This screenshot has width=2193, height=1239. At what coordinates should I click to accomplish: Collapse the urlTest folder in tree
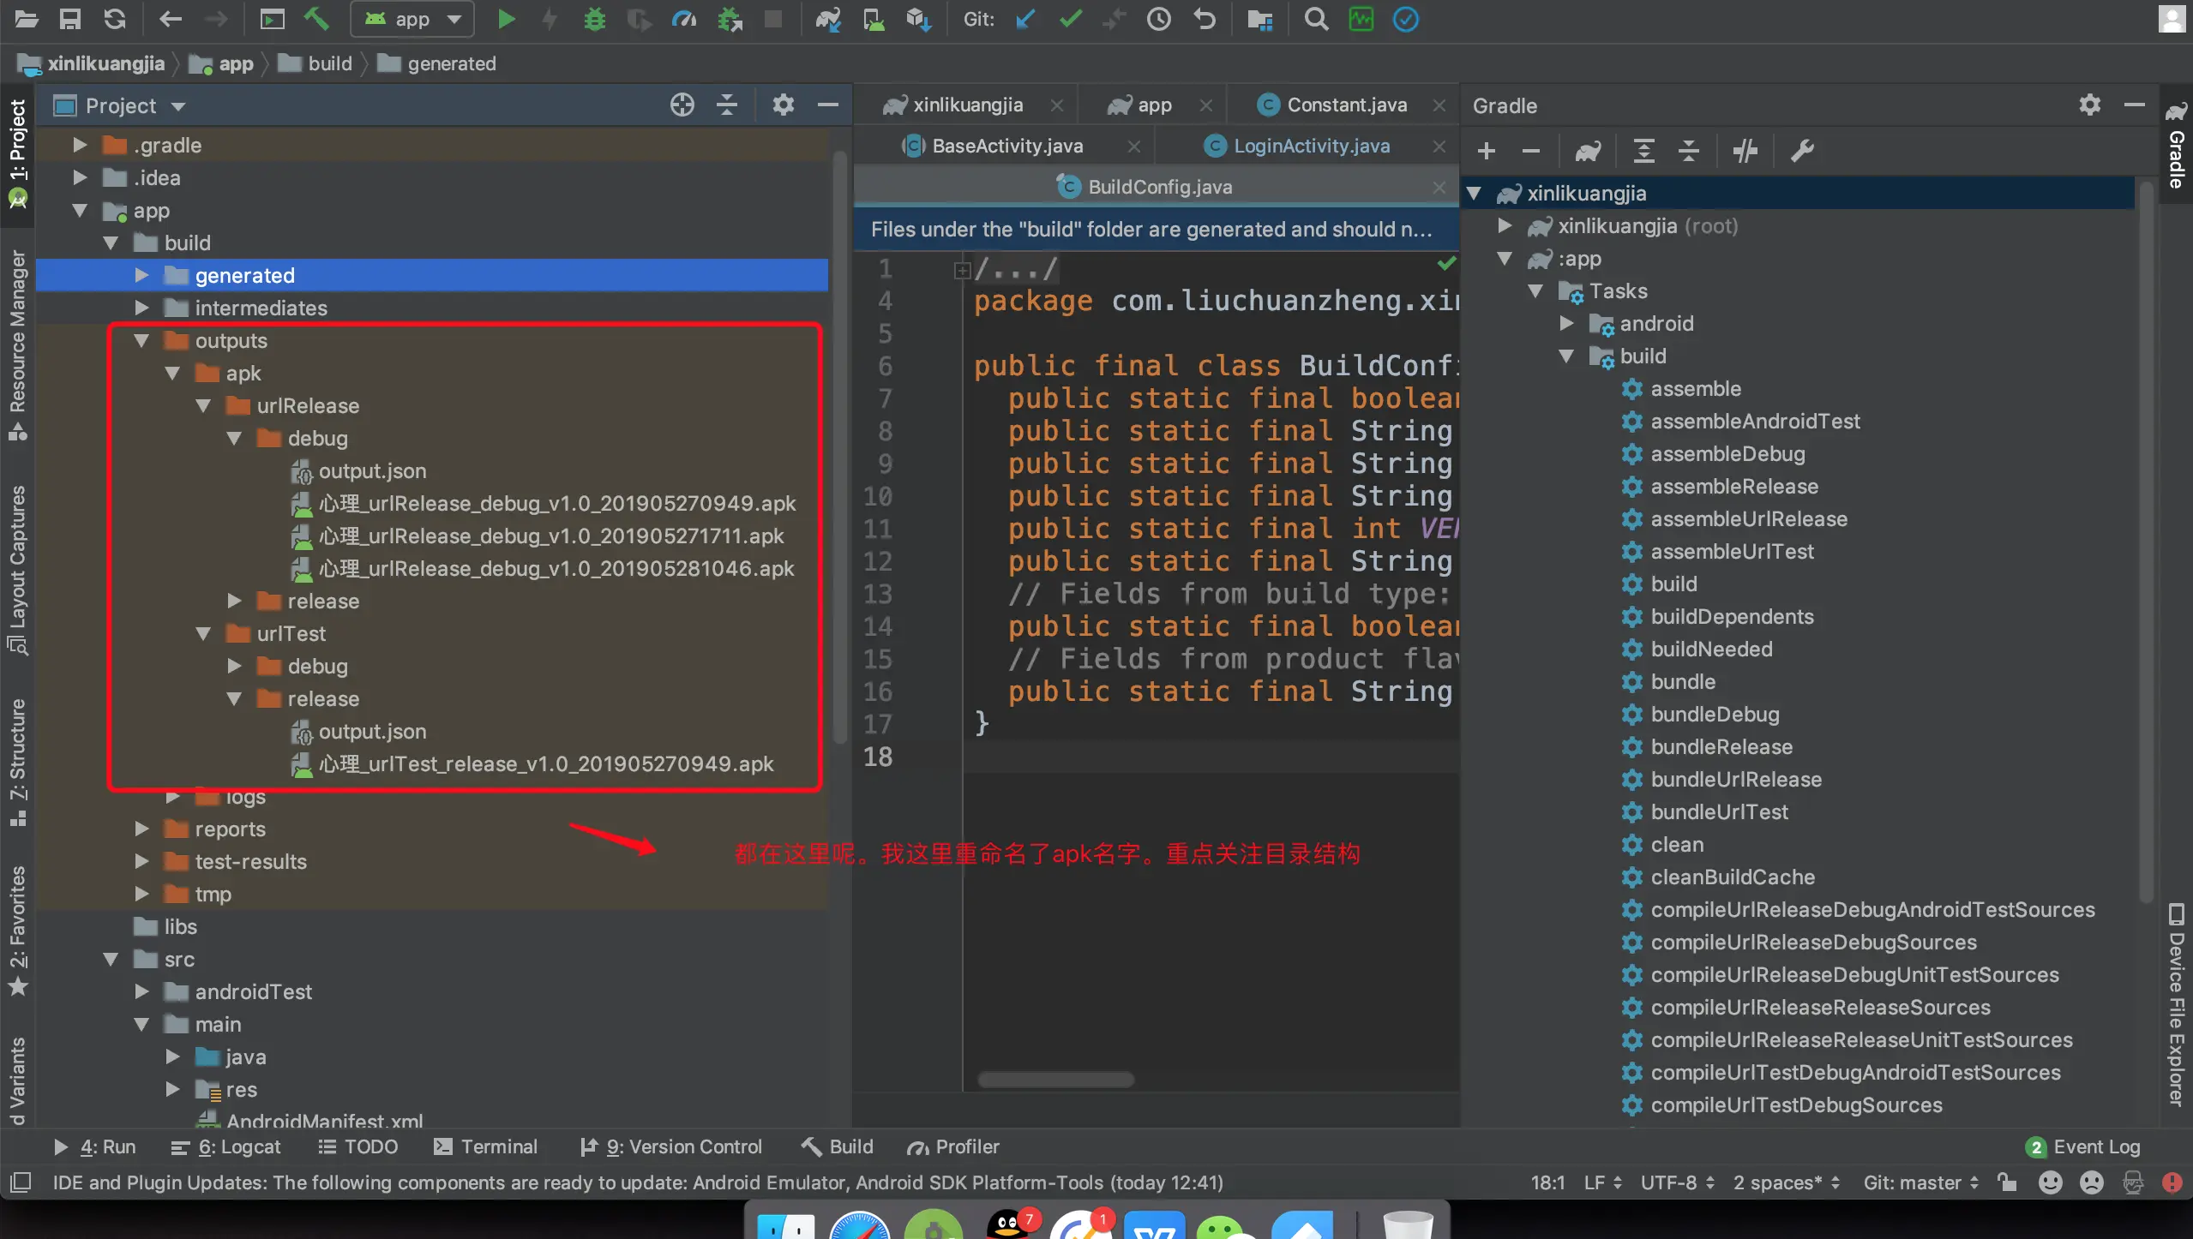pyautogui.click(x=204, y=633)
